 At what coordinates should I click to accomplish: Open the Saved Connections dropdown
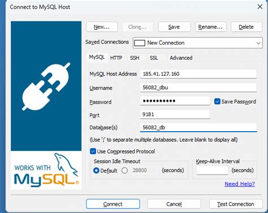pyautogui.click(x=197, y=43)
